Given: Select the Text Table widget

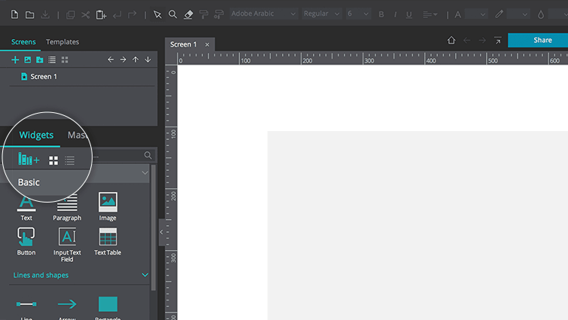Looking at the screenshot, I should (x=108, y=242).
